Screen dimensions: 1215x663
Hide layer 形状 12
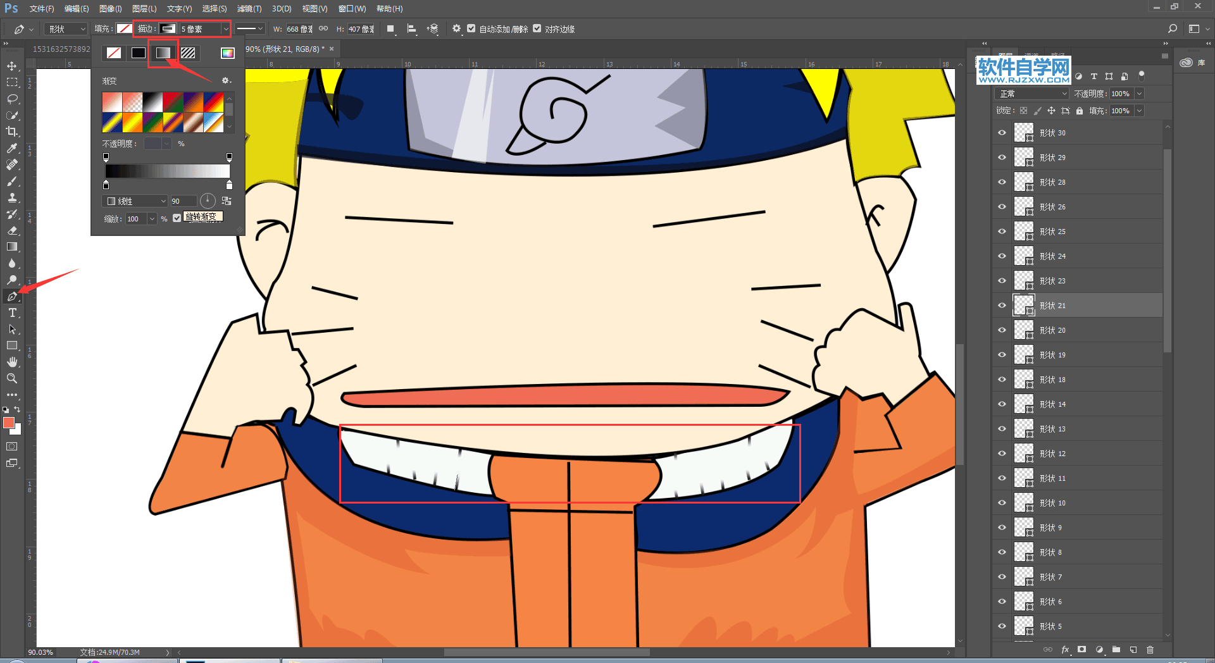(1002, 454)
